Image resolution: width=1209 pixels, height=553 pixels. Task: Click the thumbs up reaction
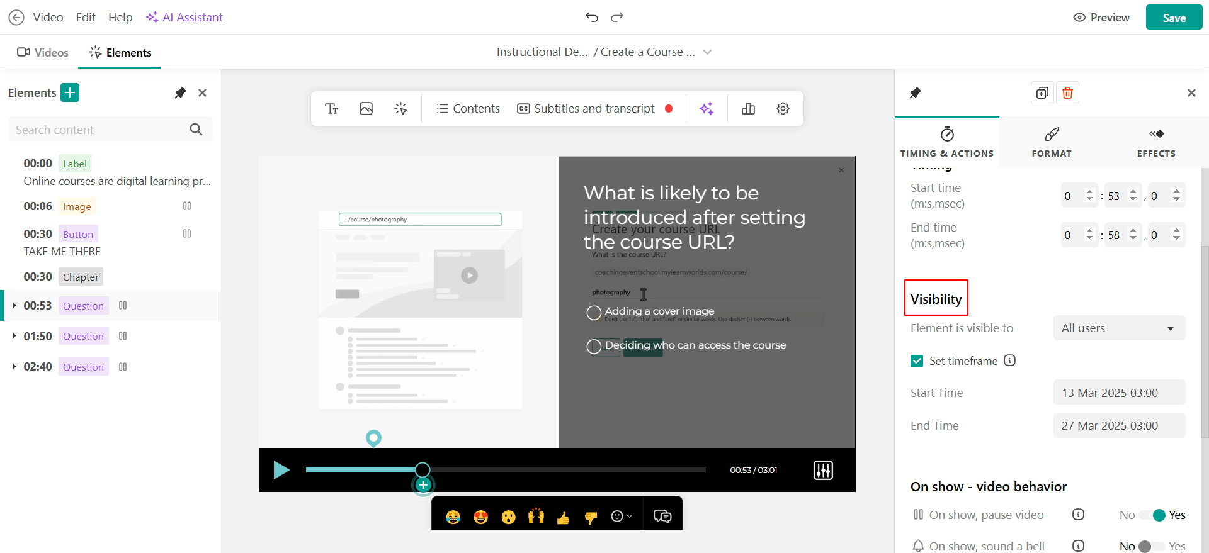(563, 517)
